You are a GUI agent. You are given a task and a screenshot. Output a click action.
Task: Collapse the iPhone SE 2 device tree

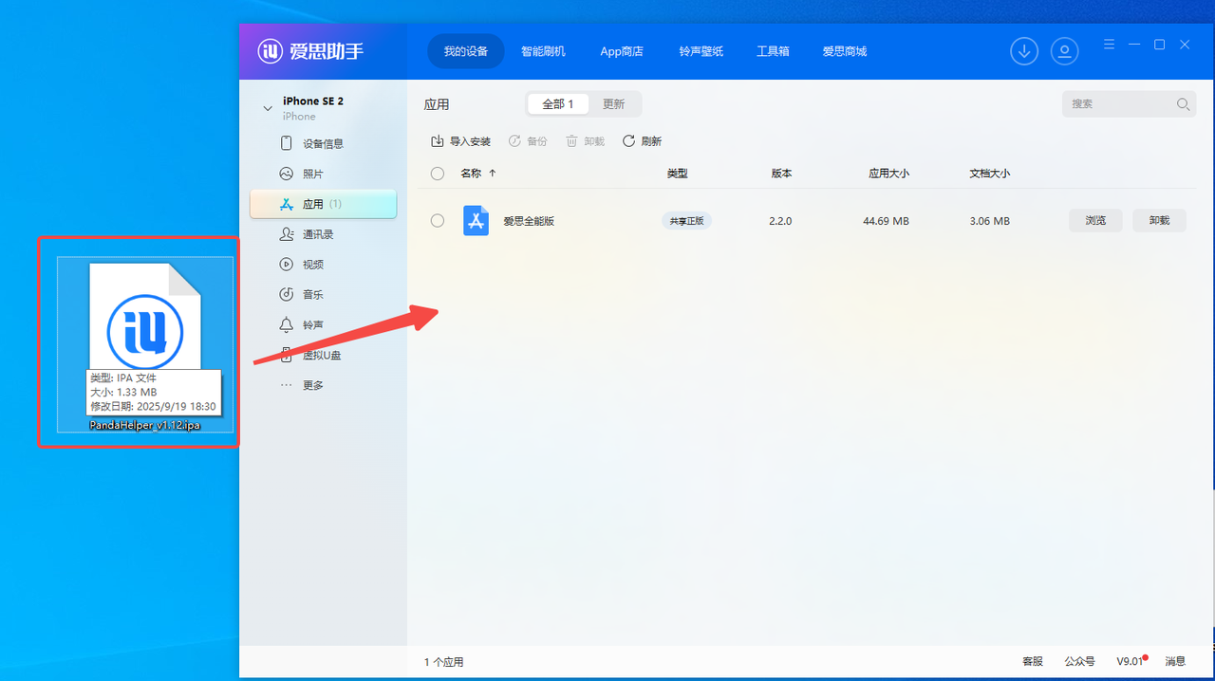coord(268,108)
